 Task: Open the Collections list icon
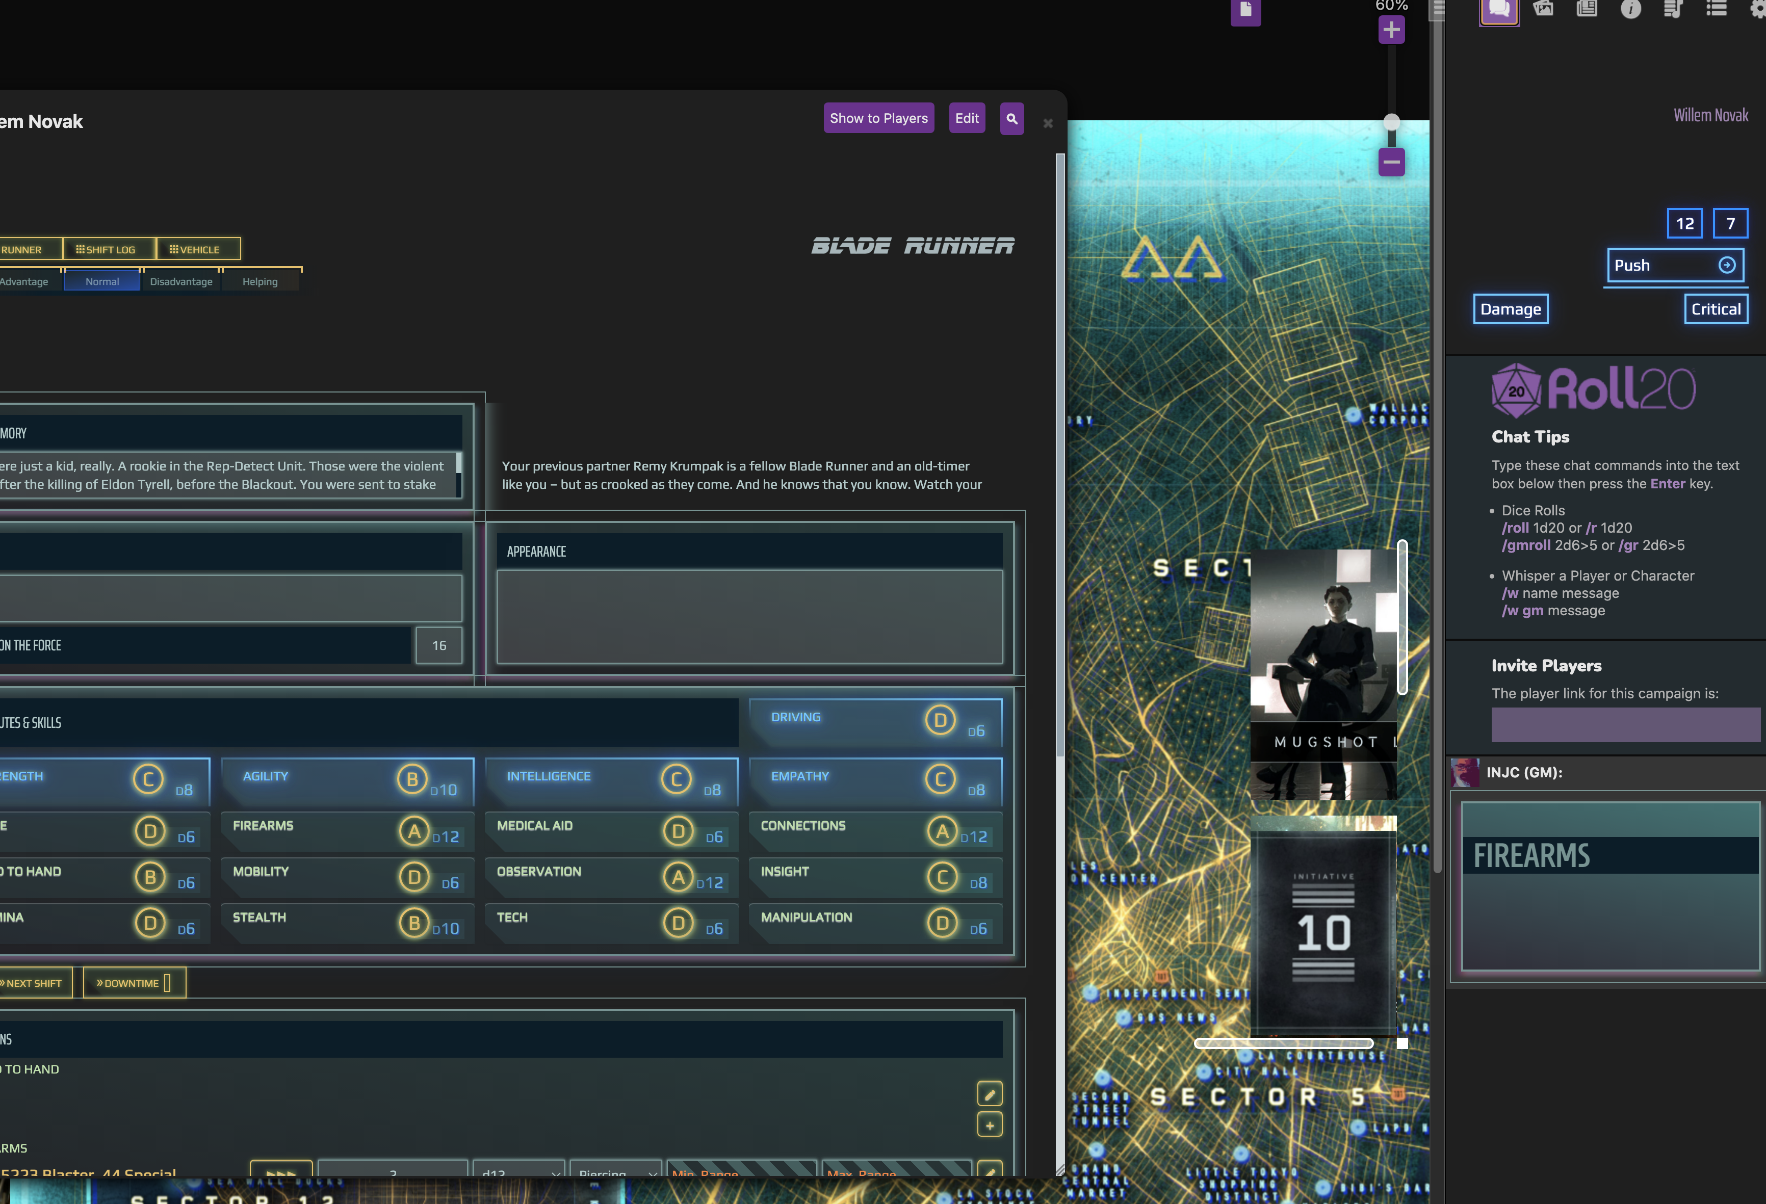click(x=1716, y=8)
